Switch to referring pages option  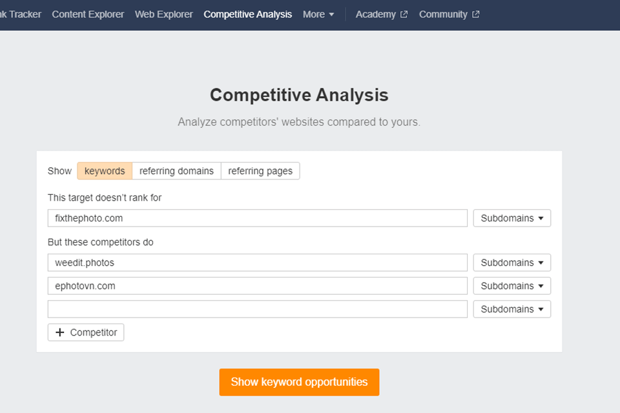pyautogui.click(x=260, y=171)
